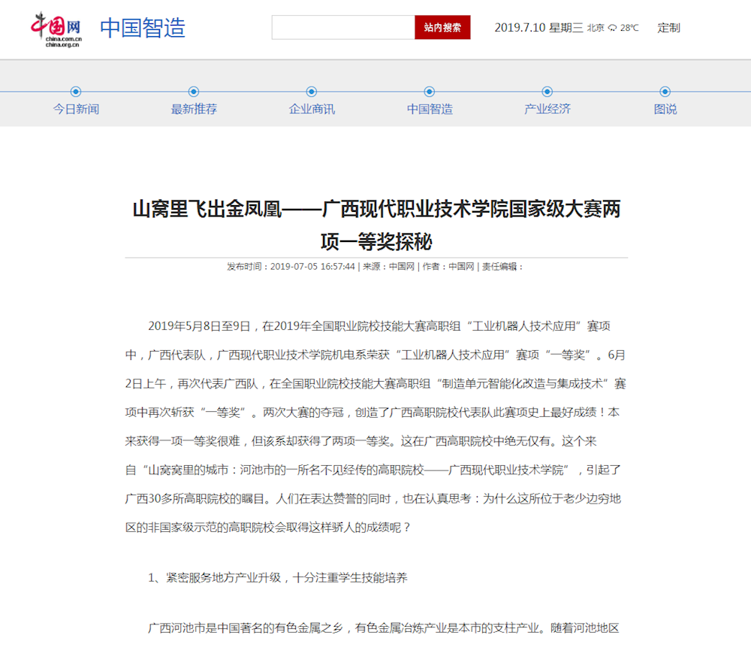The height and width of the screenshot is (647, 751).
Task: Focus the site search input box
Action: click(x=343, y=28)
